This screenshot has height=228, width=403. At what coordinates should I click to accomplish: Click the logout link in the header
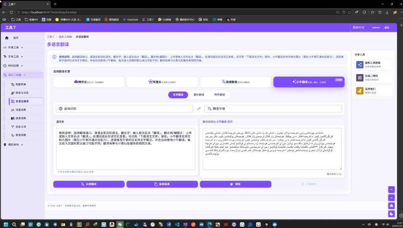pos(386,28)
